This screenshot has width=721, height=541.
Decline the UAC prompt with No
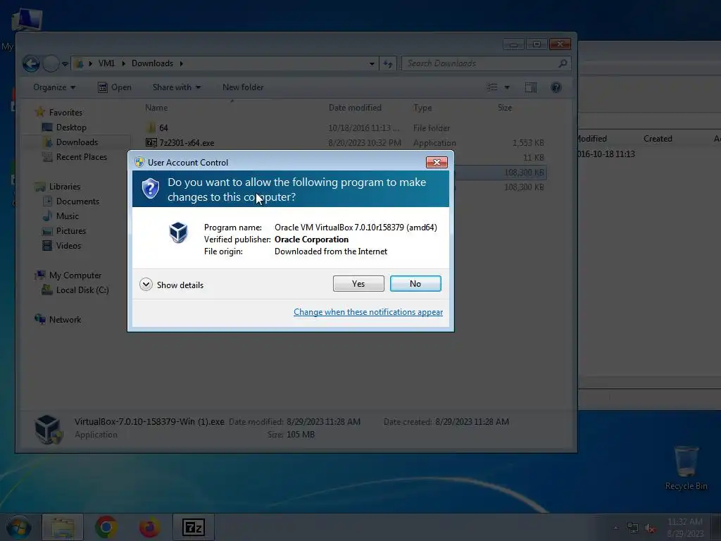415,283
